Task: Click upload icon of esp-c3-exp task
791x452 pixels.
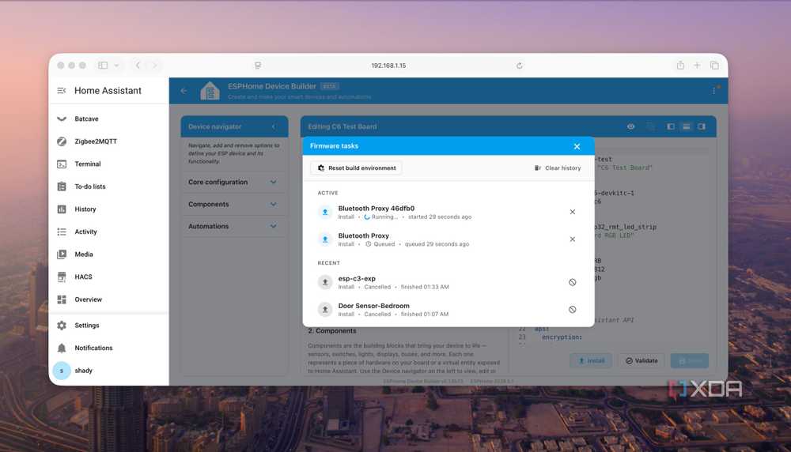Action: point(325,282)
